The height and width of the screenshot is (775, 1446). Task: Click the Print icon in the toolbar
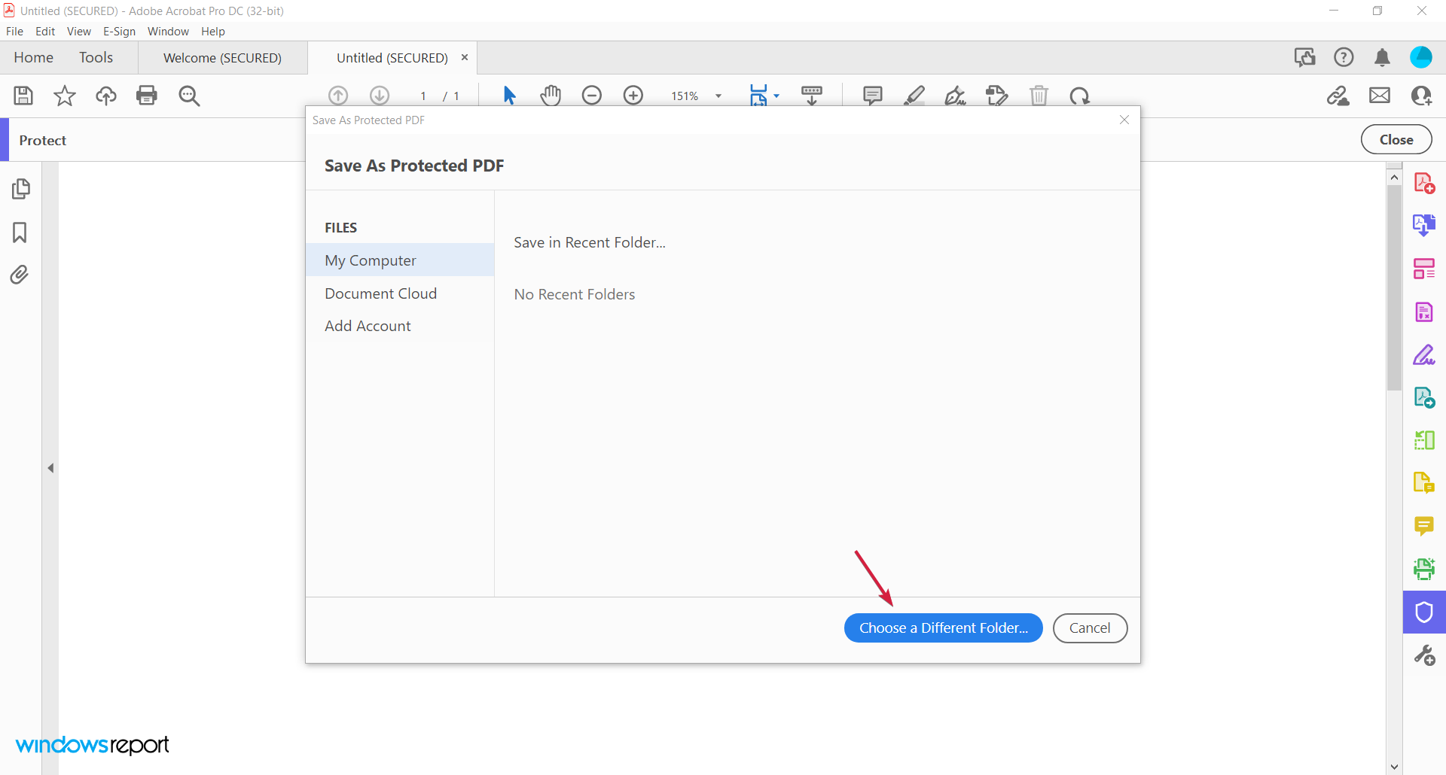pos(147,96)
